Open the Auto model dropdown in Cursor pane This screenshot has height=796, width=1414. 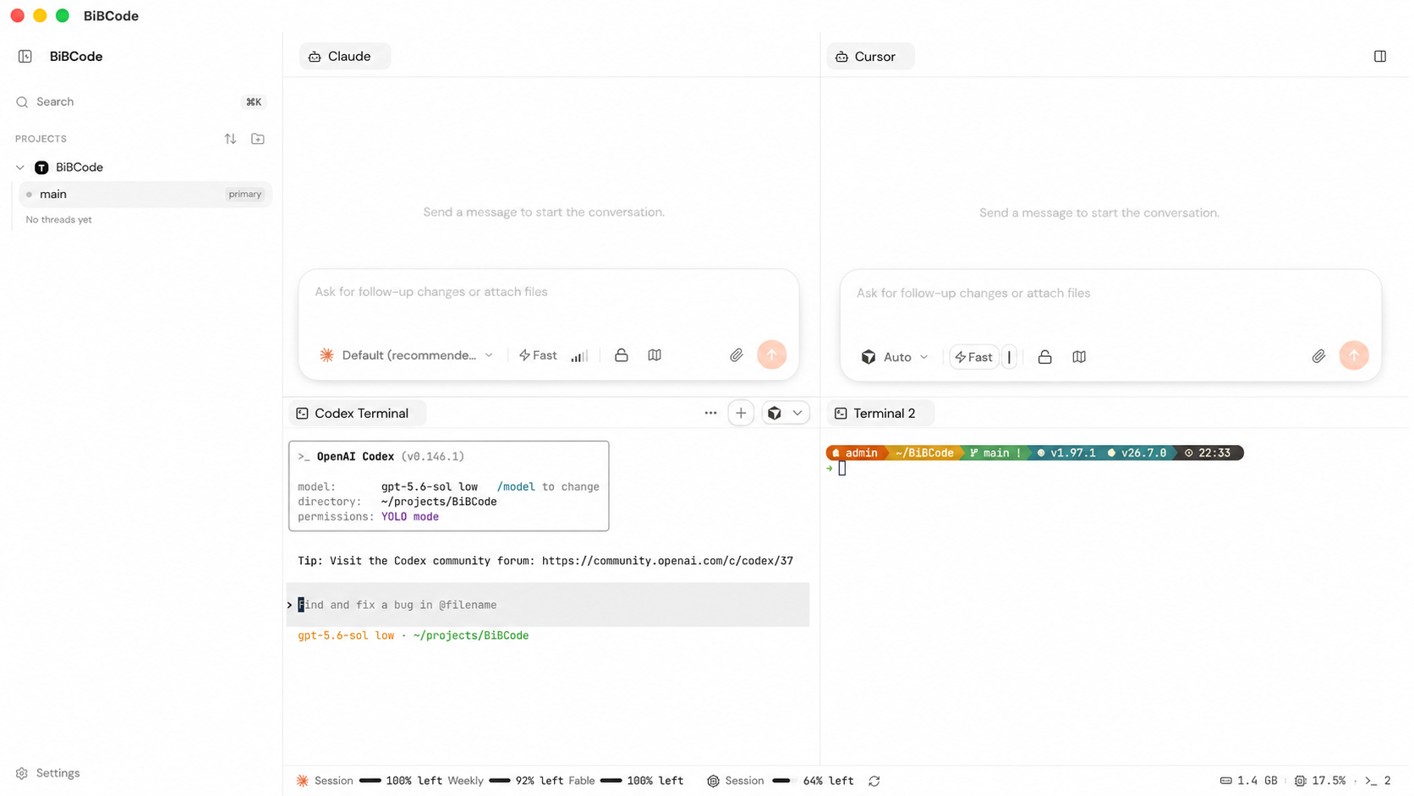(x=895, y=357)
